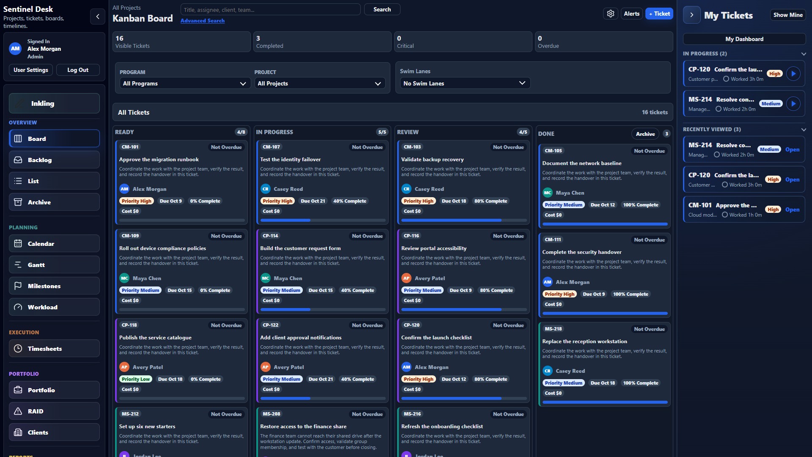Open the Alerts button
The height and width of the screenshot is (457, 812).
pos(631,14)
